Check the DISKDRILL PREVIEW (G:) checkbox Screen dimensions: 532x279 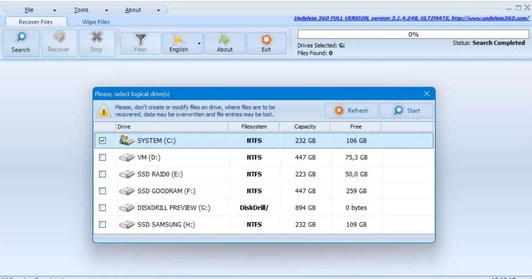pyautogui.click(x=103, y=208)
